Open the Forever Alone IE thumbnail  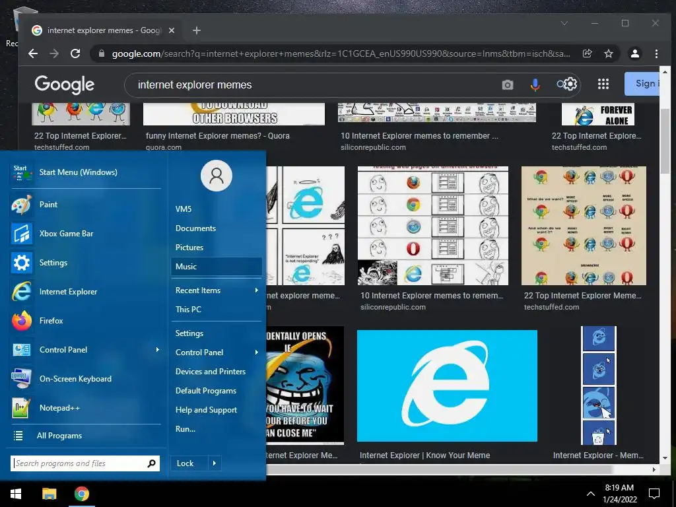point(597,114)
